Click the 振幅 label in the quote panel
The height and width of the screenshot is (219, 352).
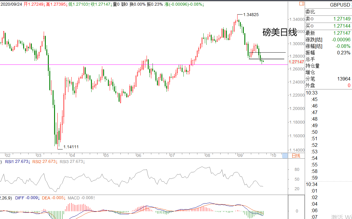pyautogui.click(x=310, y=53)
